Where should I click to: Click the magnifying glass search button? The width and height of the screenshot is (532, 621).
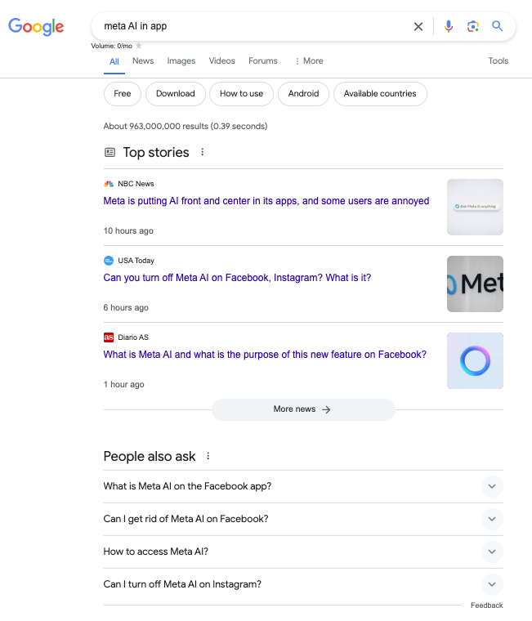[x=497, y=26]
